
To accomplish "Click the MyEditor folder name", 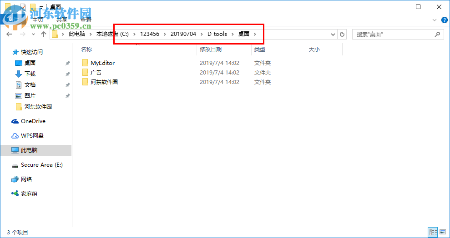I will (x=103, y=63).
